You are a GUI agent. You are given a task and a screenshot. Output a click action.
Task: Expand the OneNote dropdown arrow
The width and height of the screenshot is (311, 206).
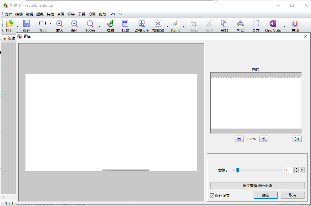(284, 26)
